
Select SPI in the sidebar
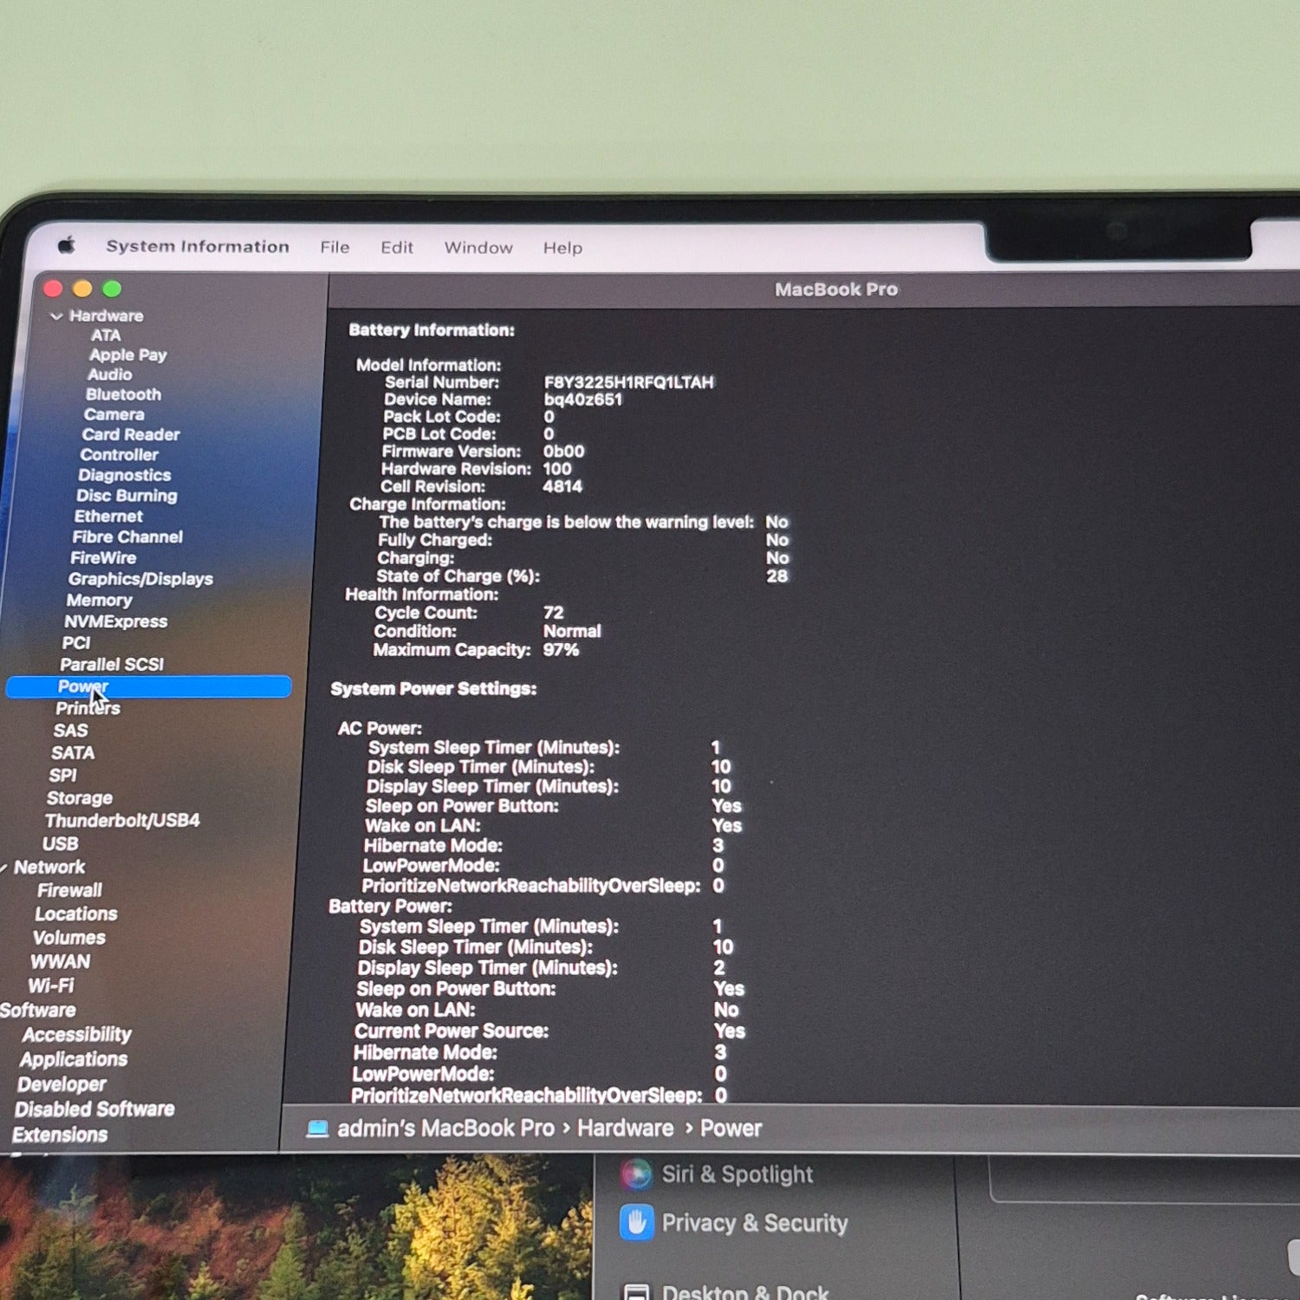coord(62,776)
